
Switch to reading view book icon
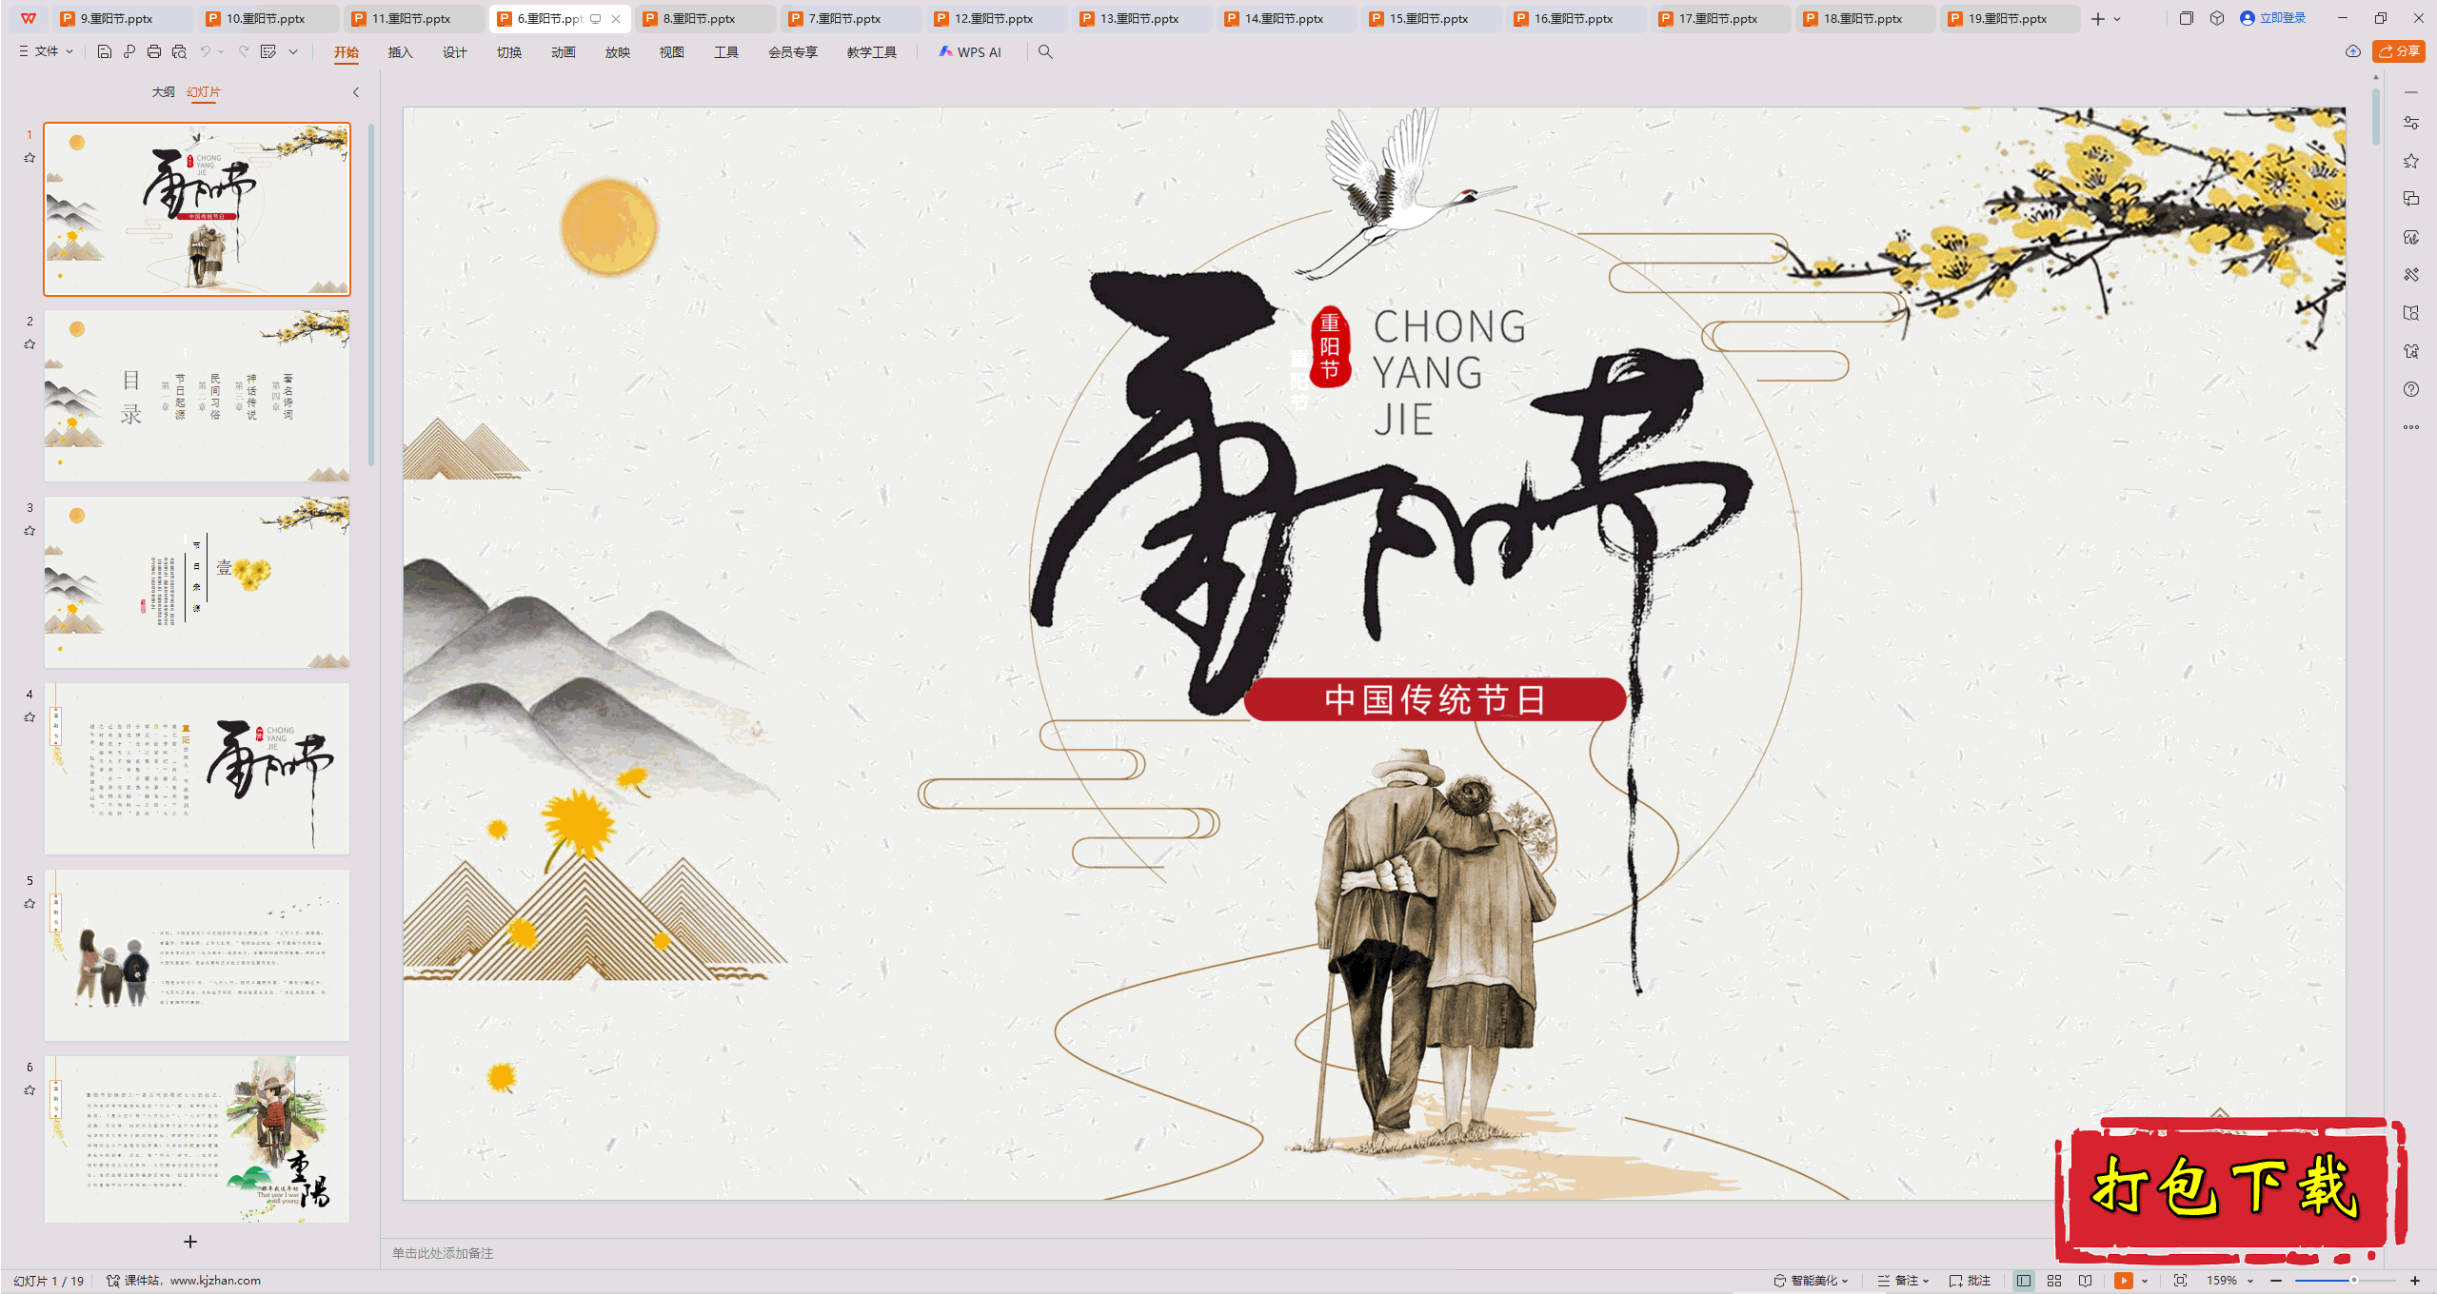(2086, 1281)
